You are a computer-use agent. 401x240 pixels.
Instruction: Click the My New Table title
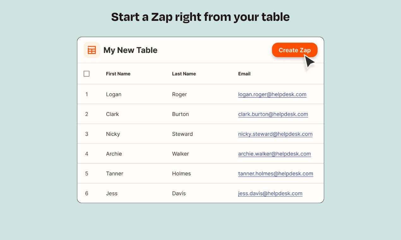pyautogui.click(x=130, y=50)
